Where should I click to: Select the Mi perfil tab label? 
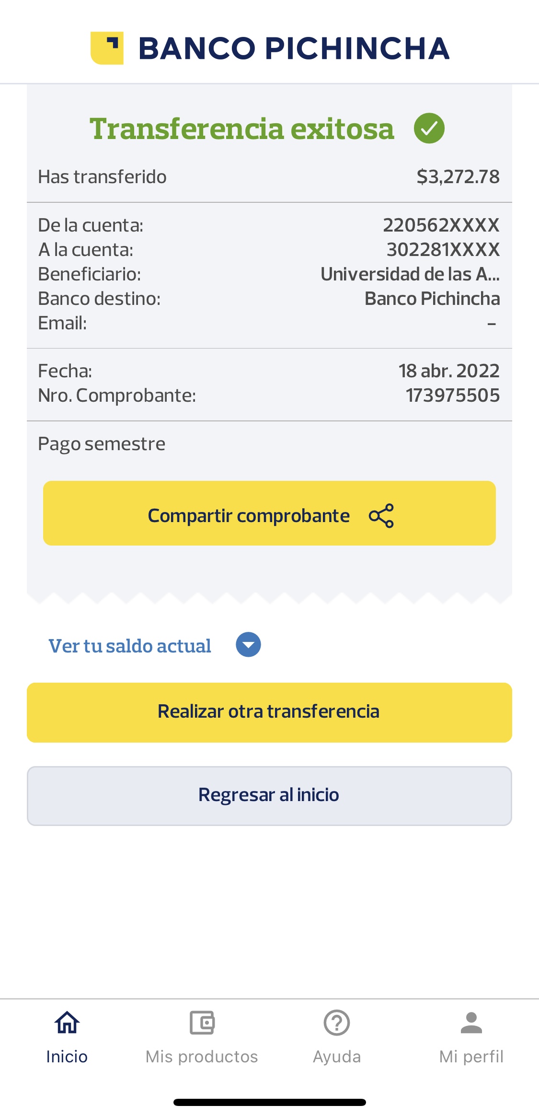471,1057
